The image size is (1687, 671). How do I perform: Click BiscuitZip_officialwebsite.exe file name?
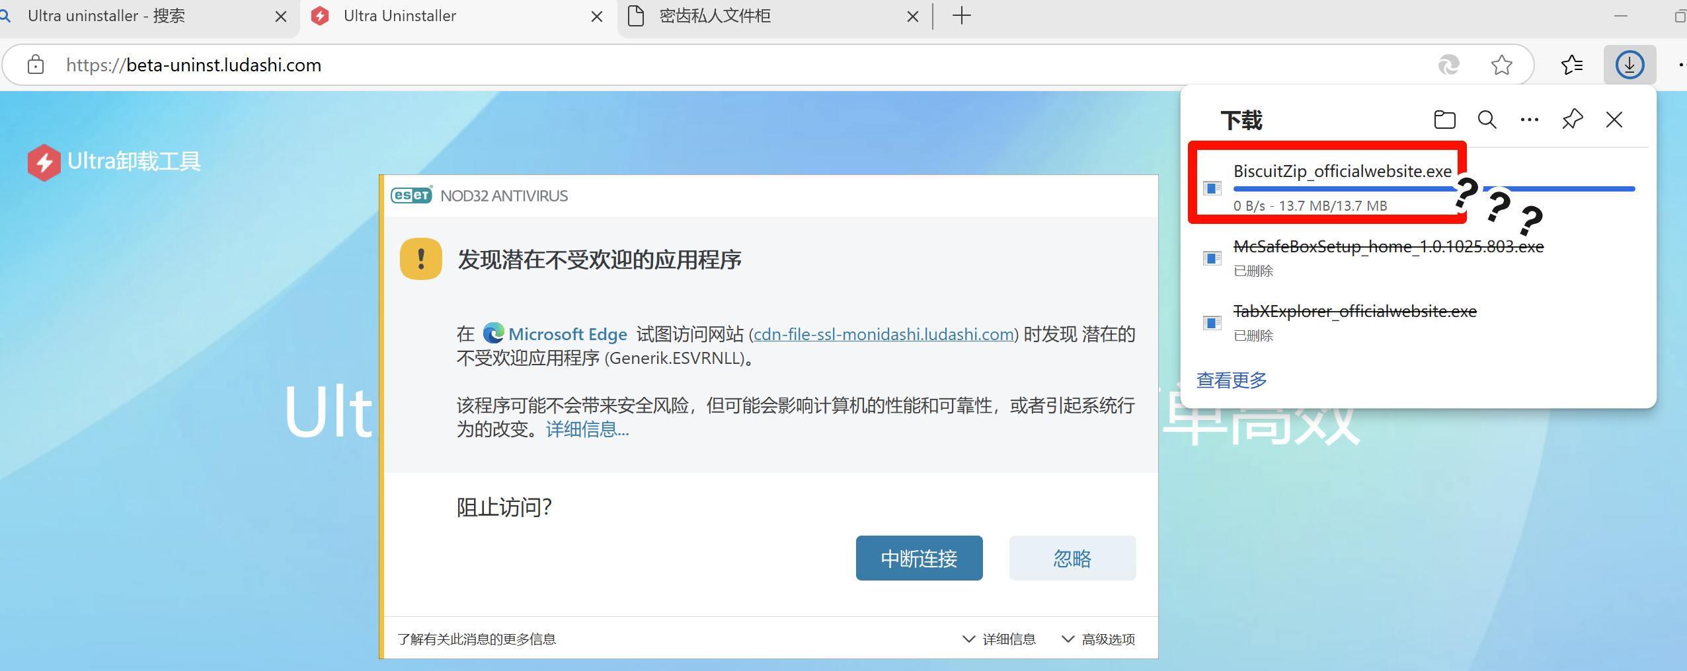pos(1342,171)
